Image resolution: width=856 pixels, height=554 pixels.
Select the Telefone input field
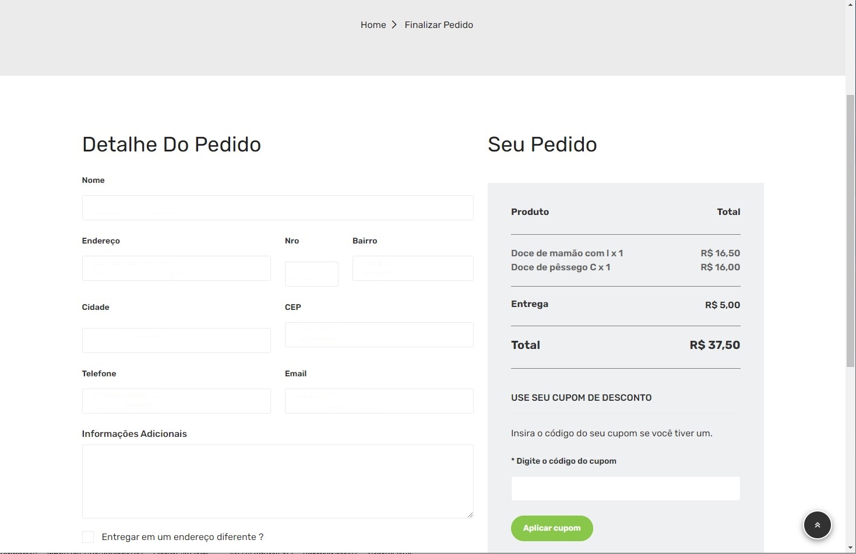point(176,401)
